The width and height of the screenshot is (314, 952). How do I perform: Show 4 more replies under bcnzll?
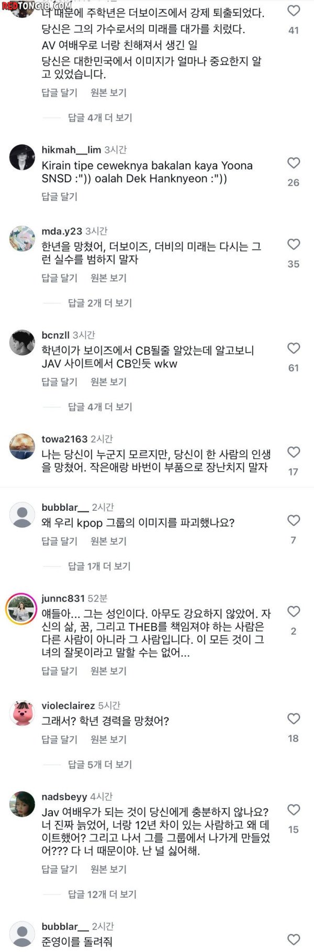pos(100,407)
